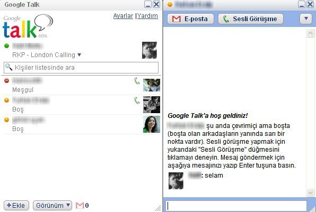Select the Meşgul status text
Image resolution: width=316 pixels, height=212 pixels.
click(23, 90)
